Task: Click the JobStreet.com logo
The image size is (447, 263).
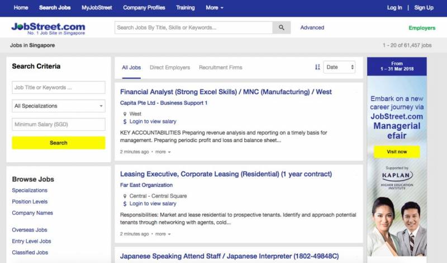Action: coord(48,28)
